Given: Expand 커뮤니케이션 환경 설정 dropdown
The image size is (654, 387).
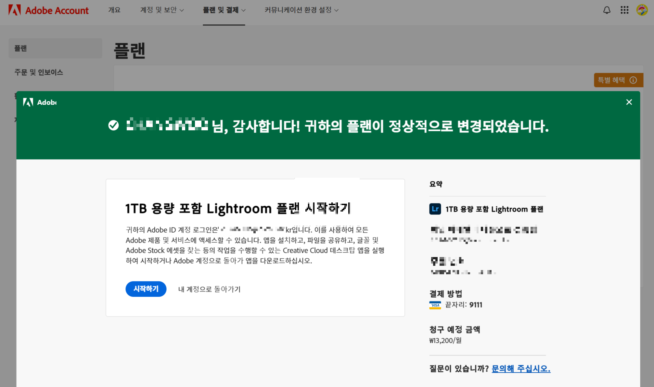Looking at the screenshot, I should [x=301, y=10].
